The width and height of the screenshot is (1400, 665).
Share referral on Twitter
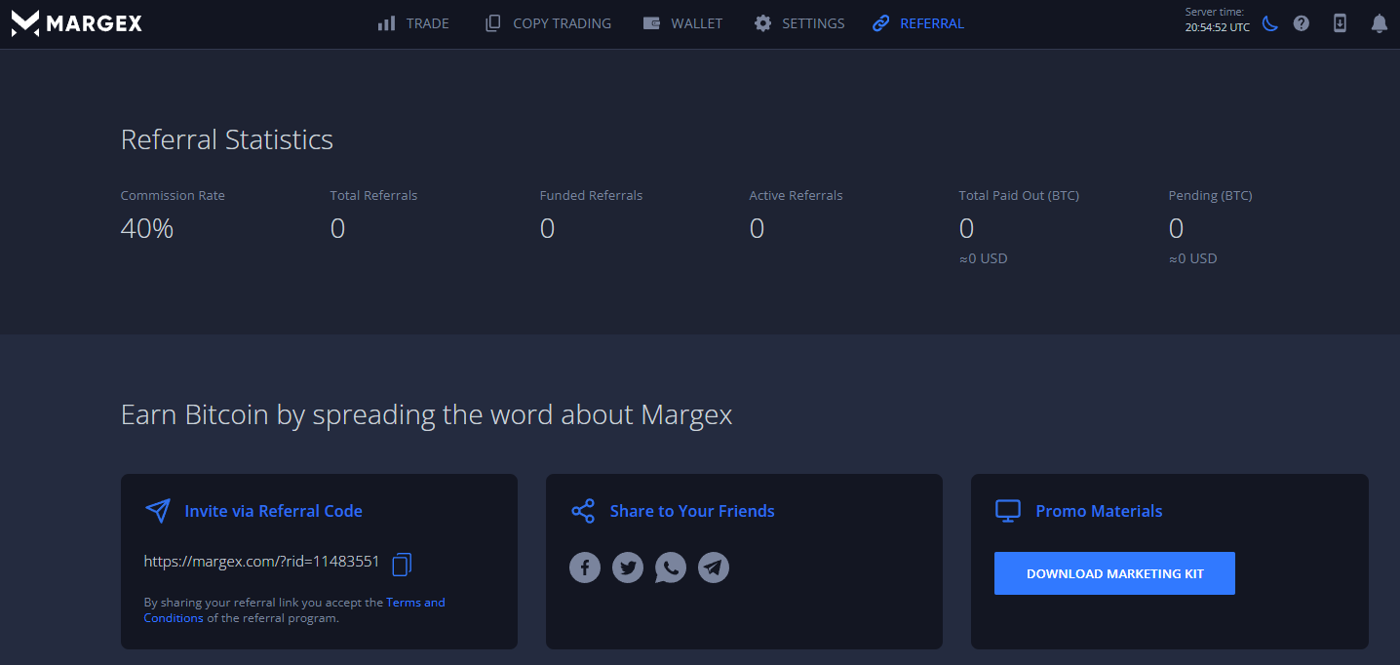point(628,567)
